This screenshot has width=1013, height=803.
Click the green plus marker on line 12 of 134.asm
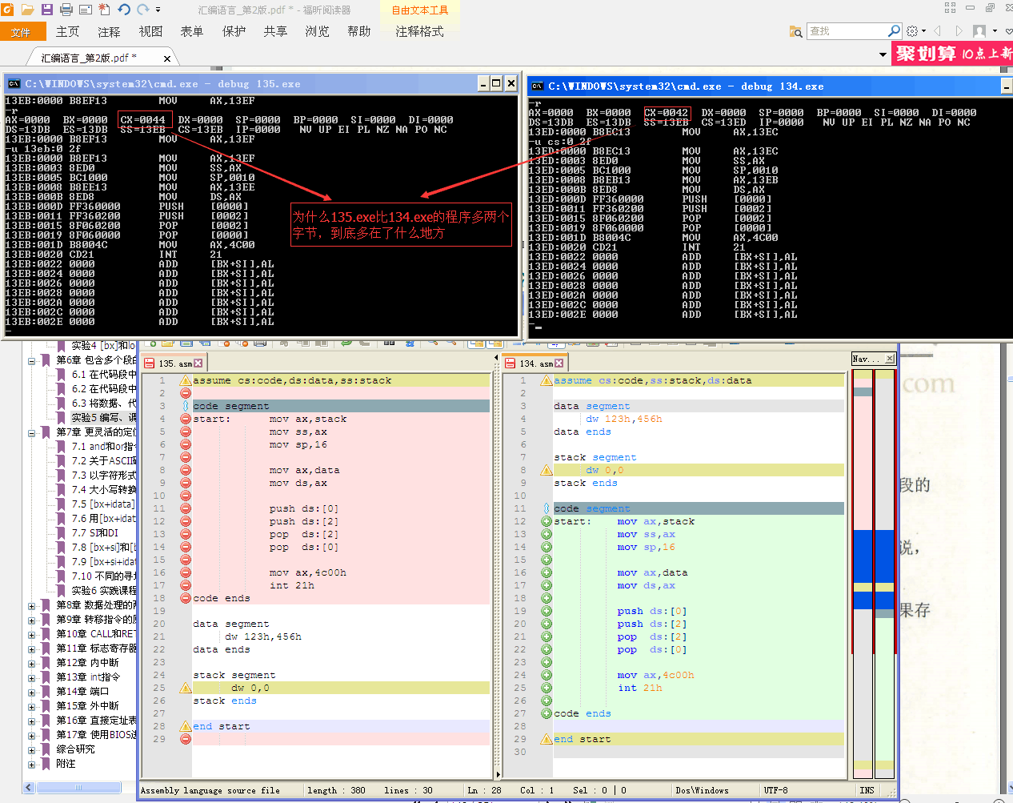coord(547,521)
